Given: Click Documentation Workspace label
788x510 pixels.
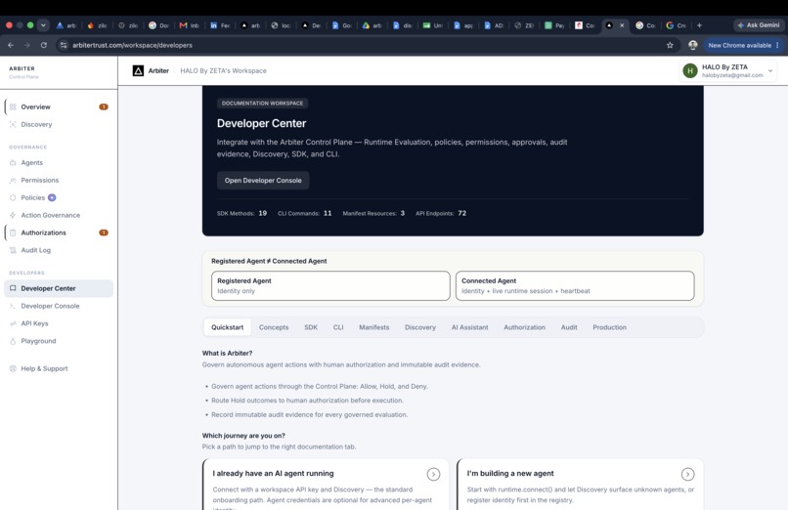Looking at the screenshot, I should coord(262,103).
